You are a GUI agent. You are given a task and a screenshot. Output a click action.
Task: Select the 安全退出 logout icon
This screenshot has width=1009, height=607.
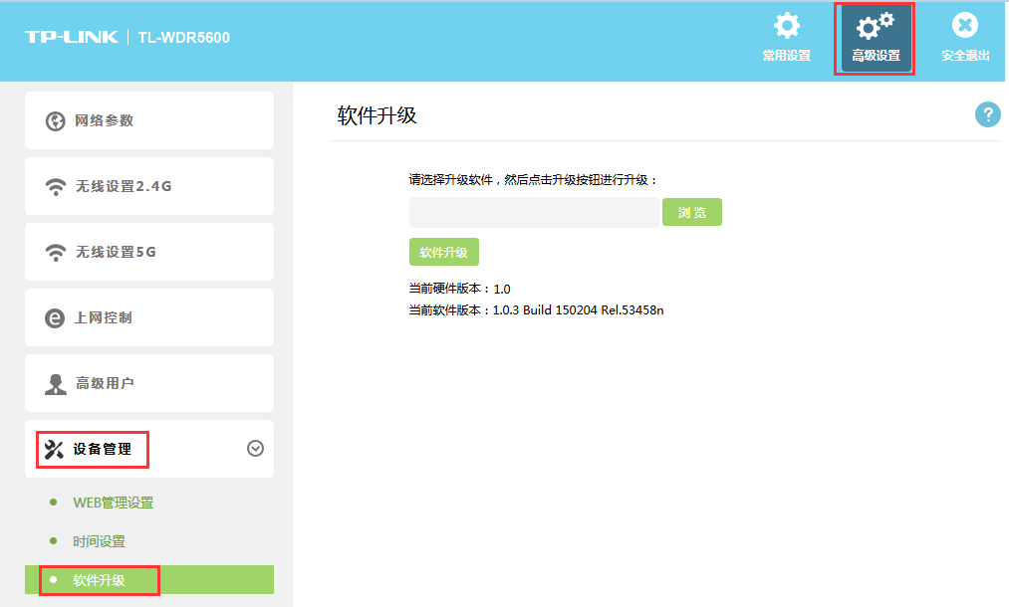coord(963,28)
